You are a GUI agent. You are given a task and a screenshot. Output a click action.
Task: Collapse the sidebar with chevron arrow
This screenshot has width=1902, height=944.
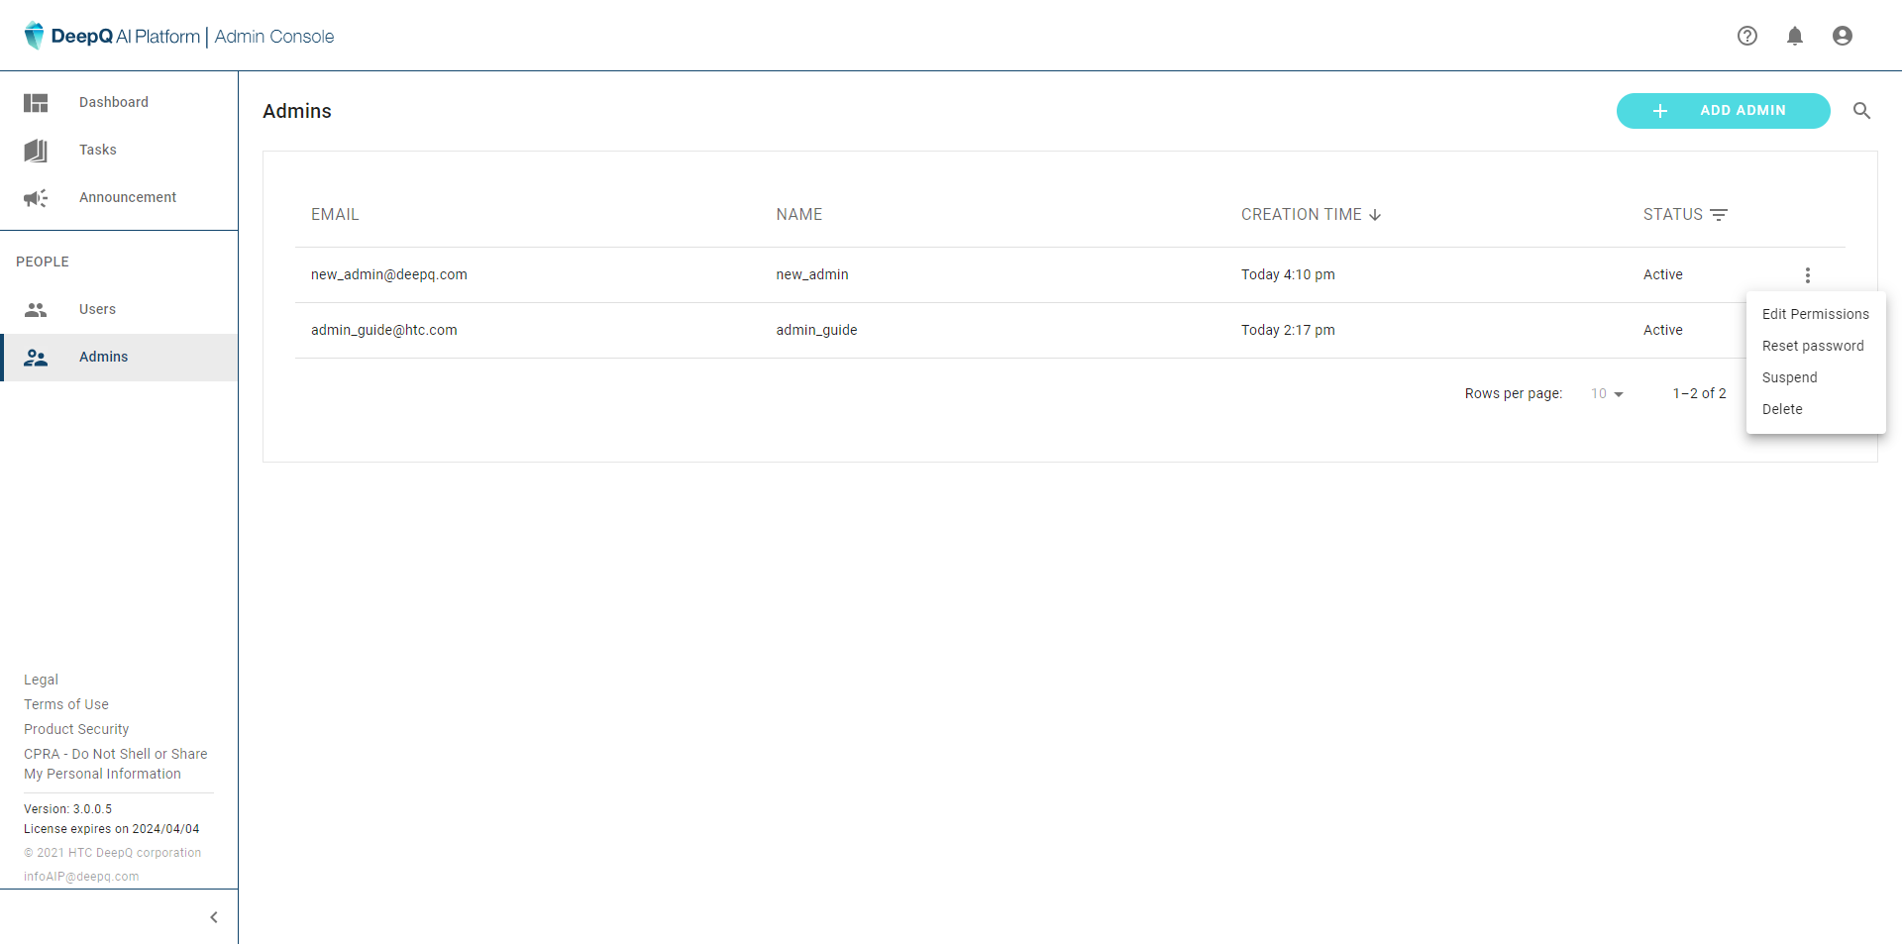[214, 917]
